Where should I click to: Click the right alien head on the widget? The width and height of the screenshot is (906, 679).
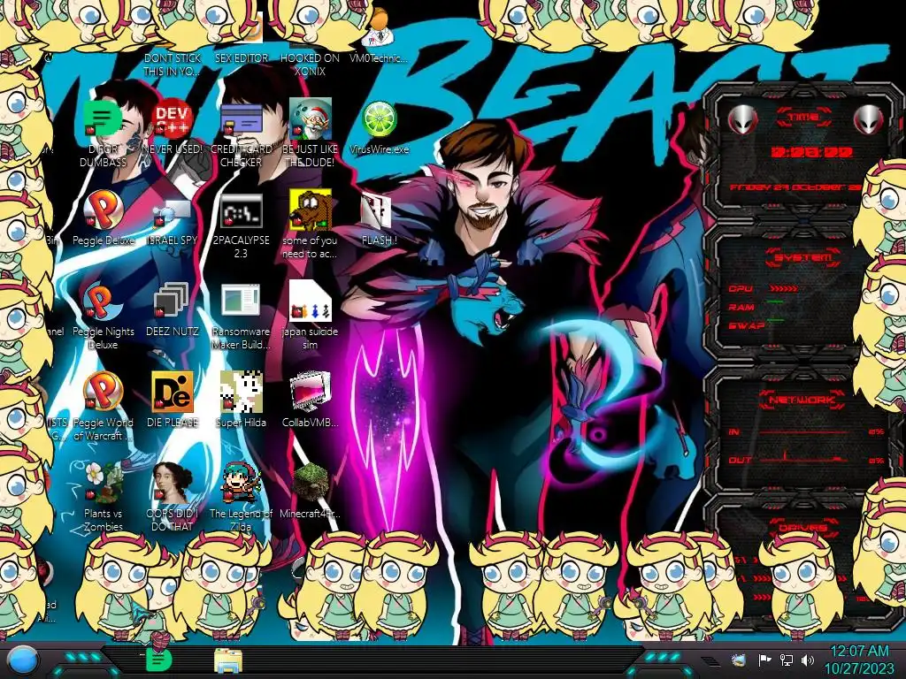(868, 120)
